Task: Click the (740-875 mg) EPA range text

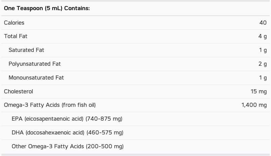Action: point(104,119)
